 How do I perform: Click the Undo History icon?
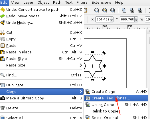(x=3, y=22)
